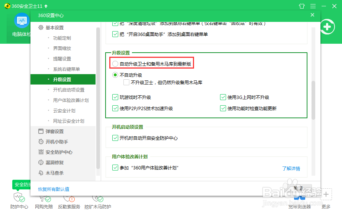Uncheck 使用P2P/P2S技术加速升级
The height and width of the screenshot is (215, 342).
point(115,108)
